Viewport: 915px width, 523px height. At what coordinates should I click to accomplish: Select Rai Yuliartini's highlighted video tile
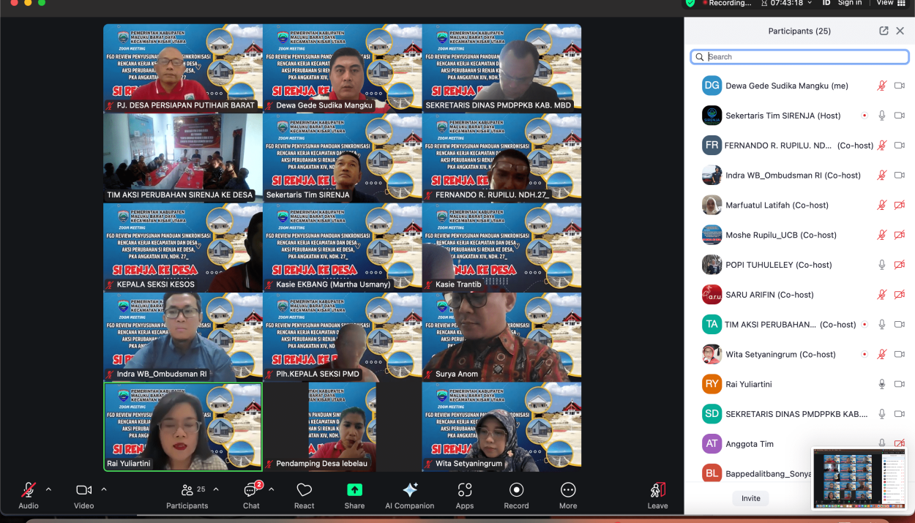[x=183, y=426]
